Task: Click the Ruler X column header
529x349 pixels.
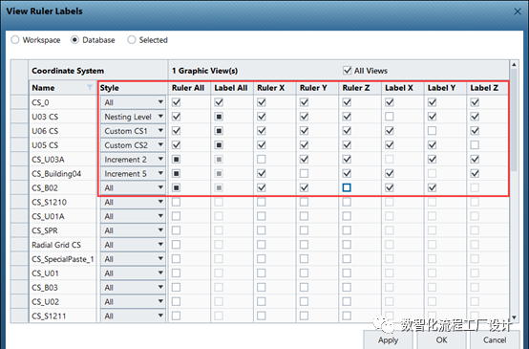Action: [x=275, y=88]
